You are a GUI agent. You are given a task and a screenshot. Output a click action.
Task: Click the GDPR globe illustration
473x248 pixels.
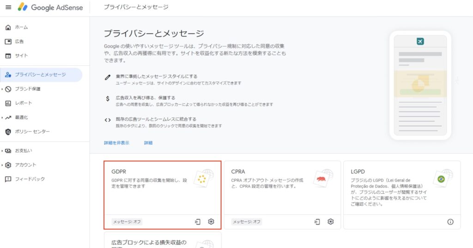click(x=204, y=178)
